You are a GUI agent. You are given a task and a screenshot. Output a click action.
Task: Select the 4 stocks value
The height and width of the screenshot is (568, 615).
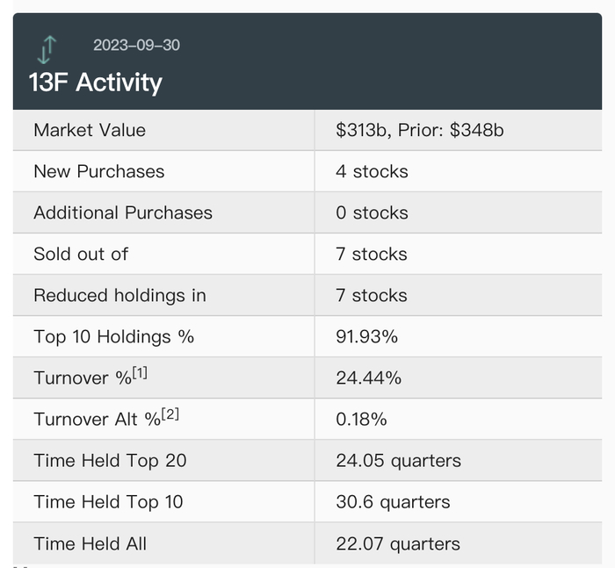point(372,171)
